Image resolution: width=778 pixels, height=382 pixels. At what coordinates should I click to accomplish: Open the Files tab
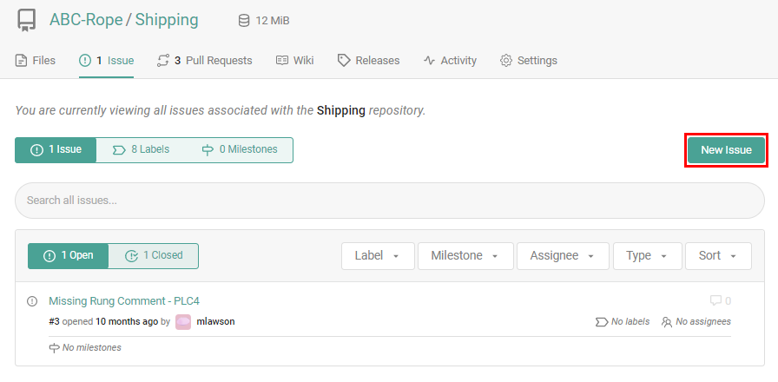[x=36, y=61]
